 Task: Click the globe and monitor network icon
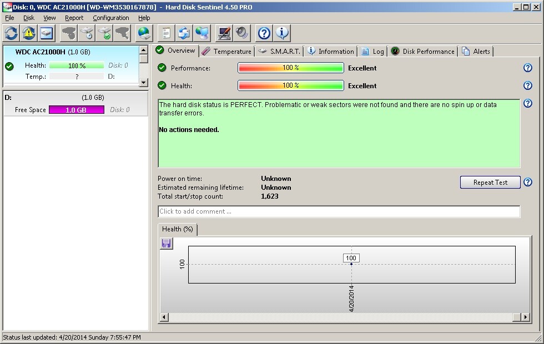click(202, 33)
